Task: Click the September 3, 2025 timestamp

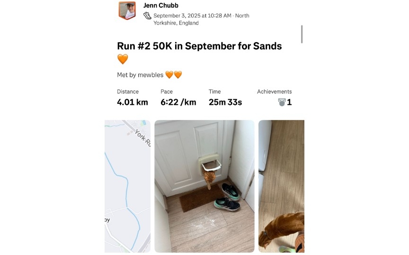Action: [x=192, y=16]
